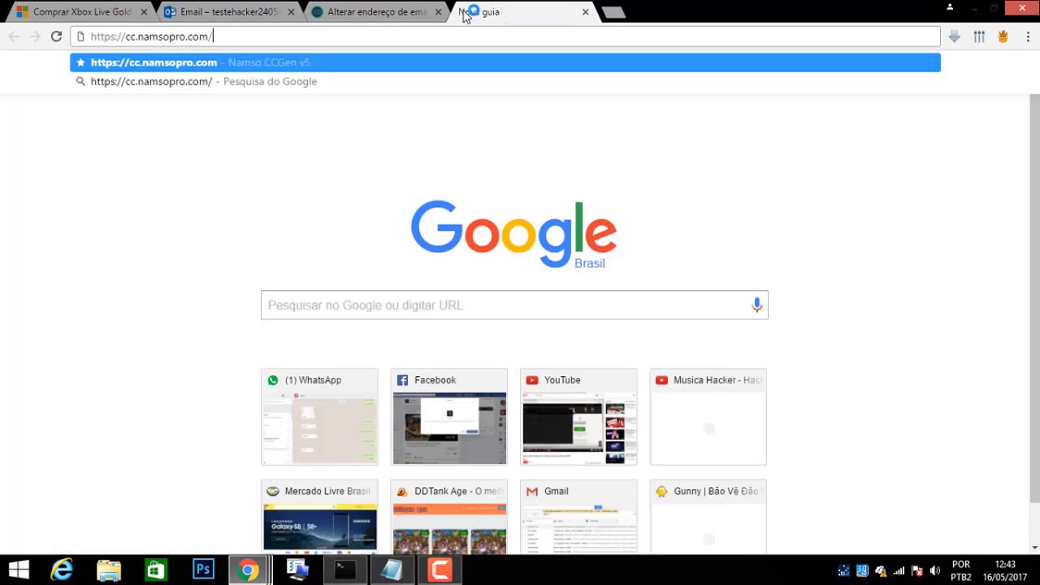
Task: Open the orange Camtasia taskbar icon
Action: (x=440, y=570)
